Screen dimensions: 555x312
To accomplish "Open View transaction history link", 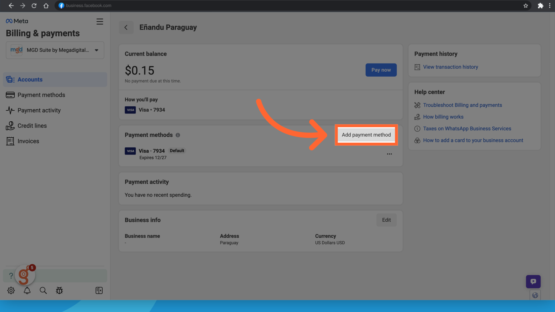I will coord(450,67).
